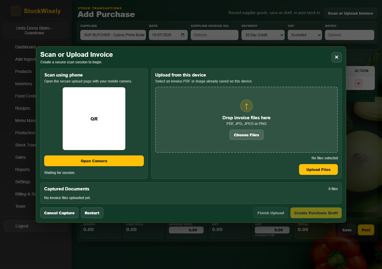Click the Drop invoice files here zone
The image size is (382, 269).
point(247,120)
